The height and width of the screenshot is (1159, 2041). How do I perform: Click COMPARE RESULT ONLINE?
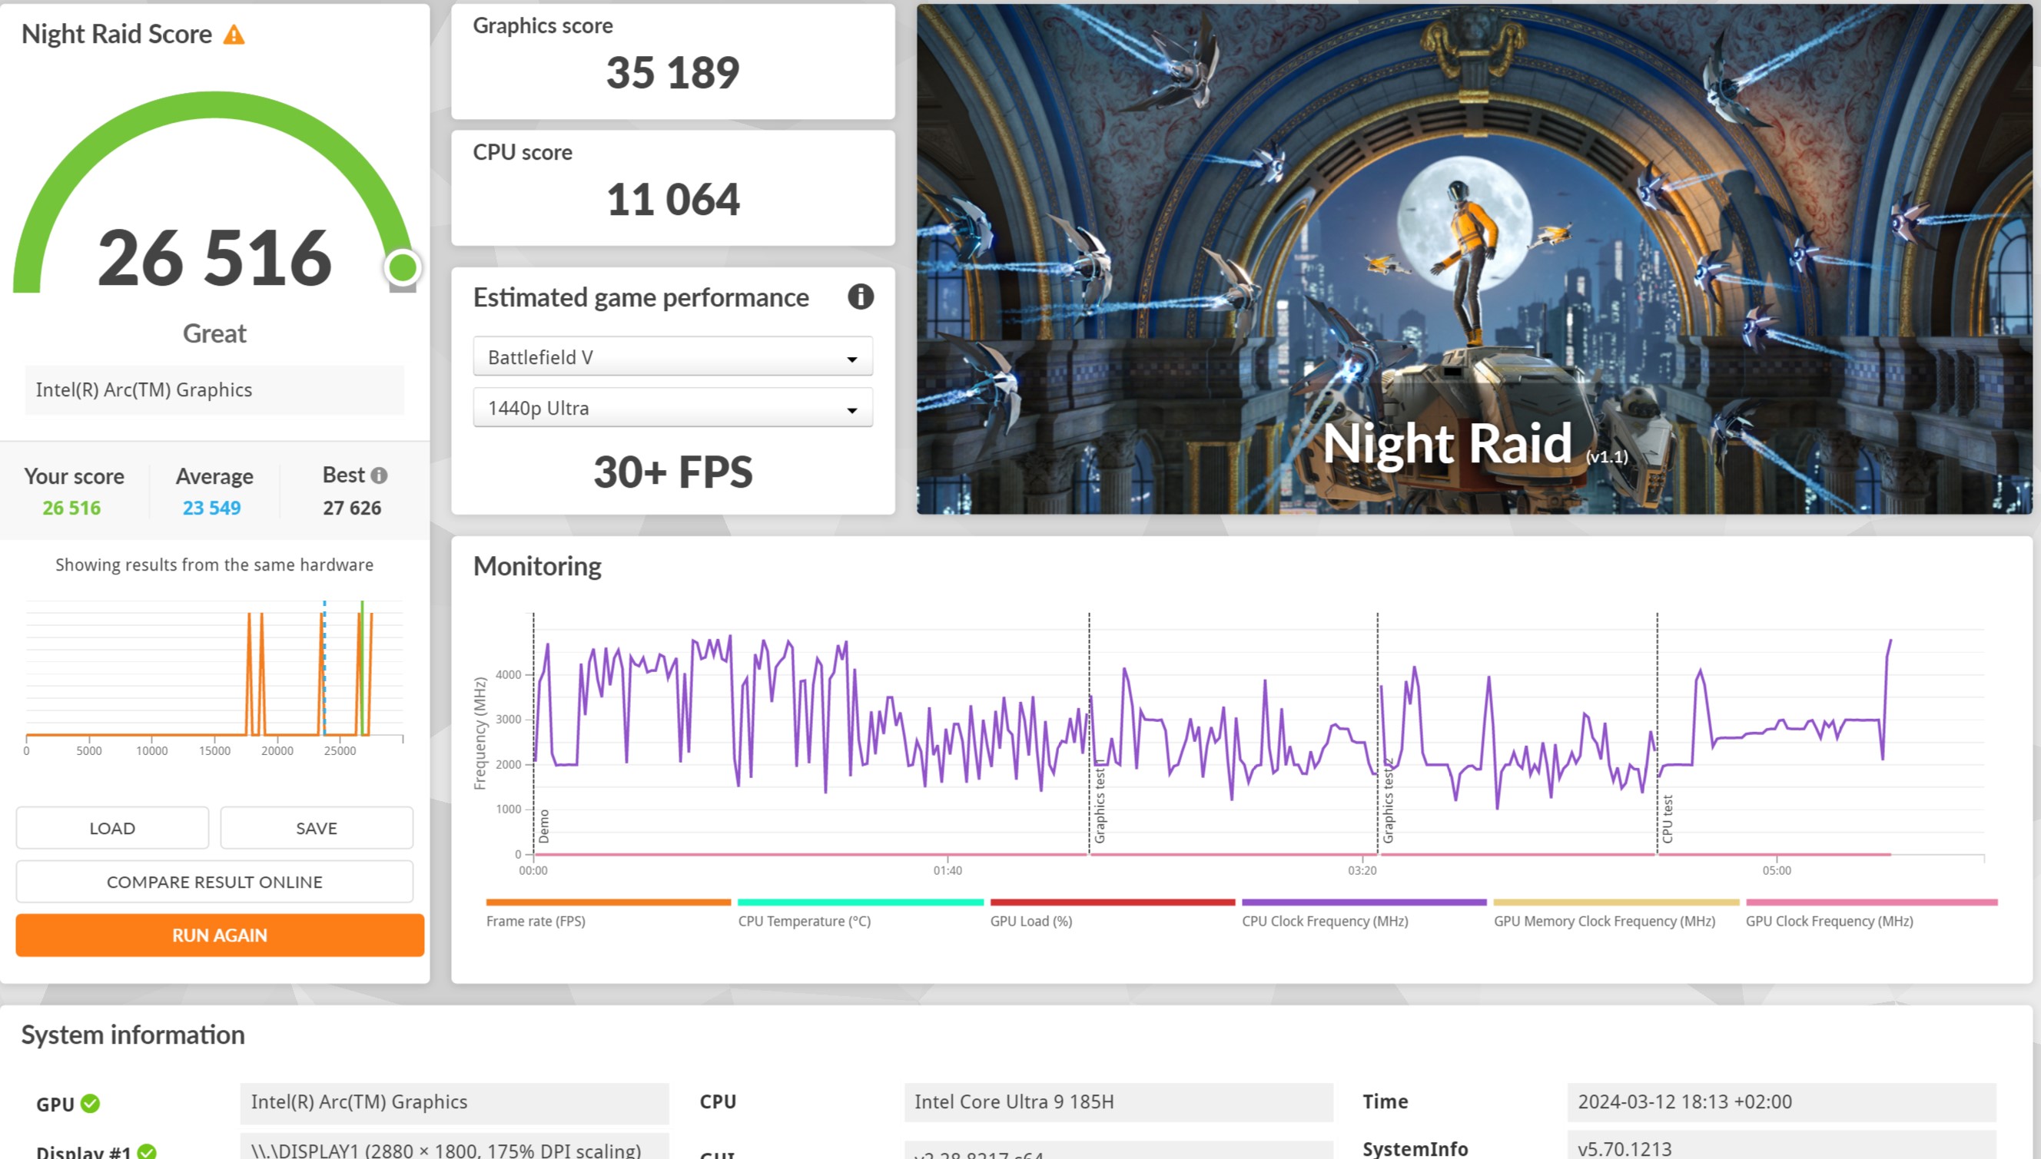(214, 882)
